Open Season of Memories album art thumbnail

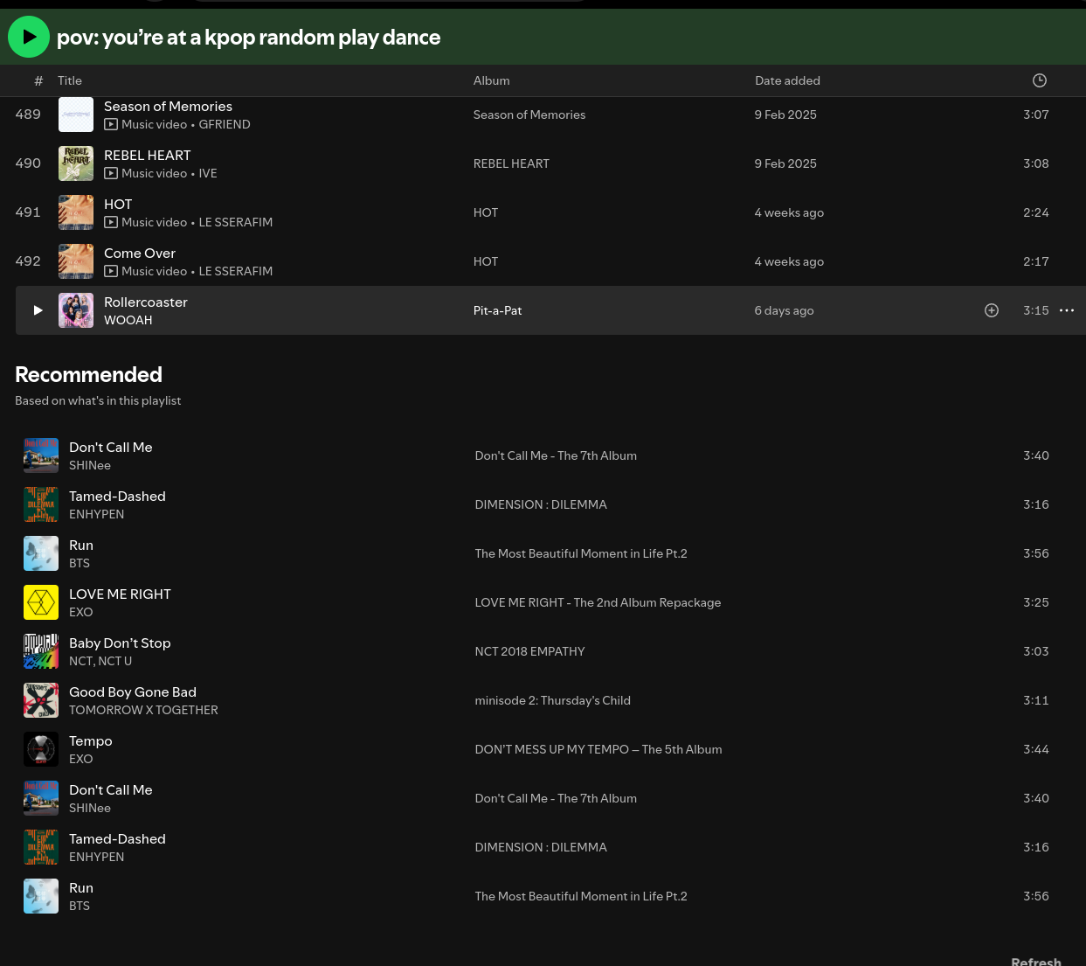[76, 115]
